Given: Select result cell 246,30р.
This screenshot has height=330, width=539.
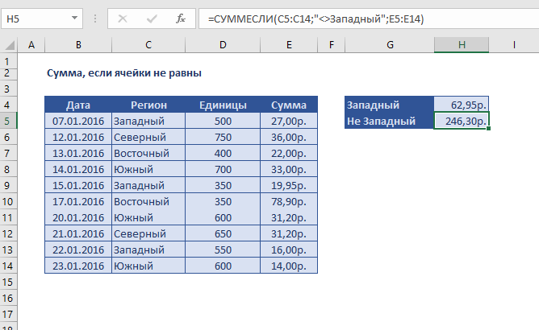Looking at the screenshot, I should [462, 121].
